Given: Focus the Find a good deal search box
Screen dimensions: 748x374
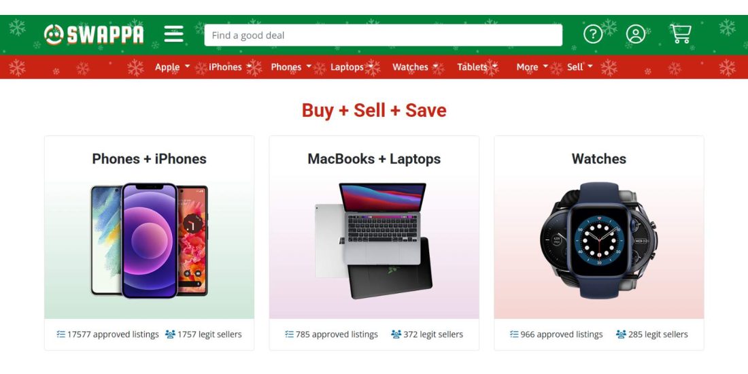Looking at the screenshot, I should 383,35.
